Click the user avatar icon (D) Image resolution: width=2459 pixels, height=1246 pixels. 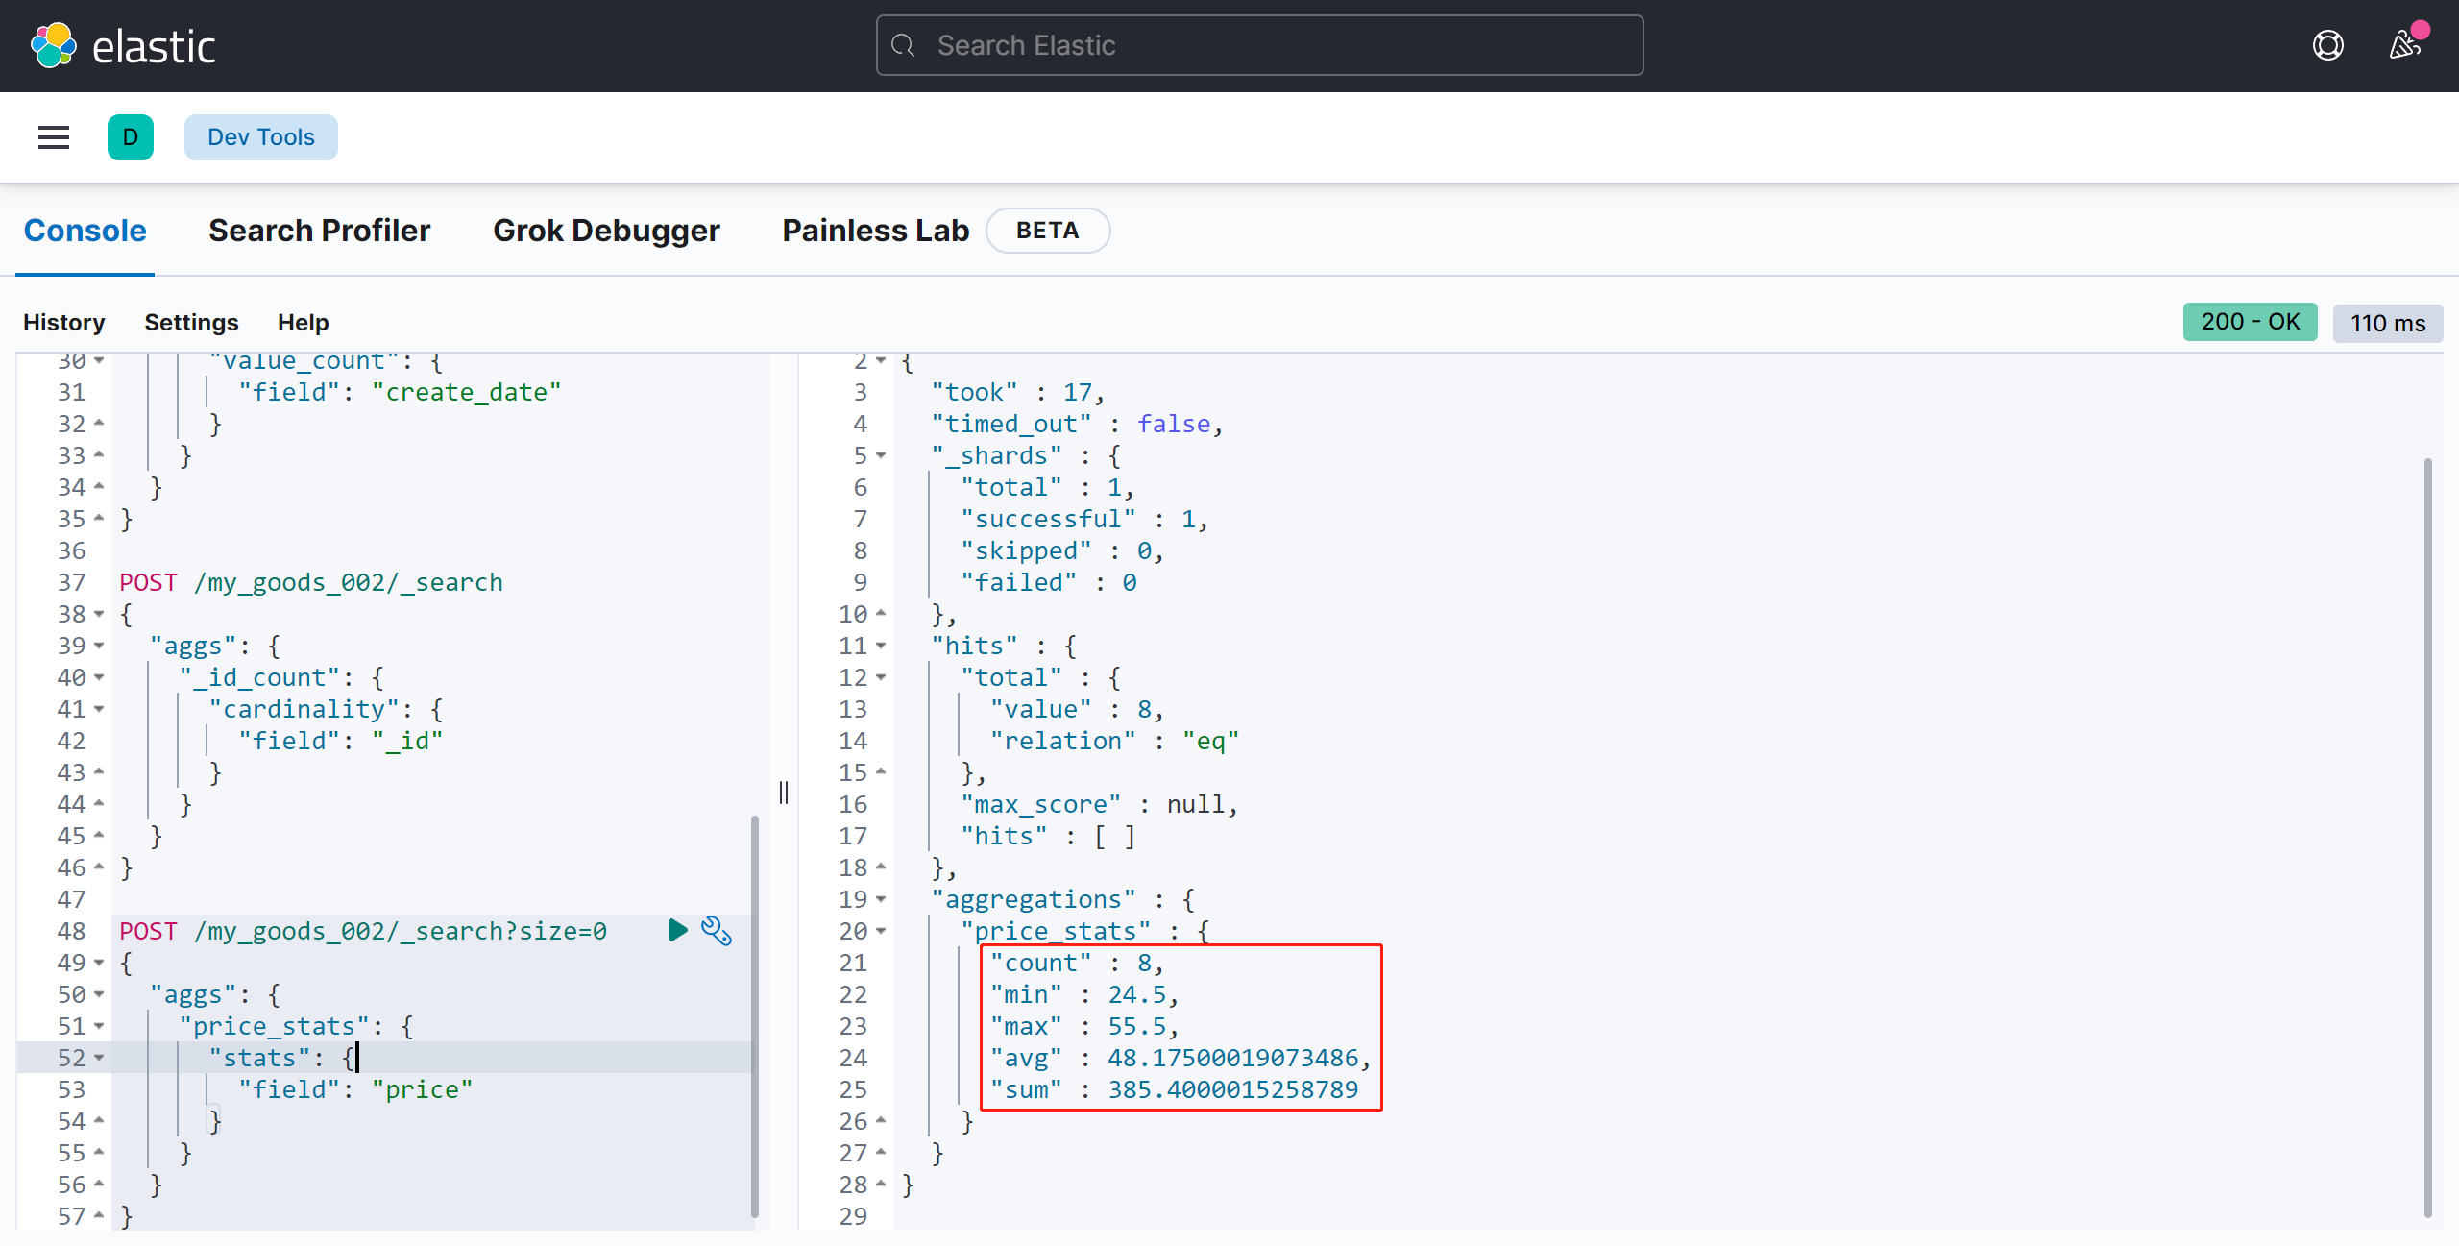[x=132, y=136]
